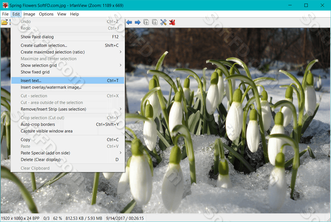Choose Delete (Clear display)

(68, 160)
